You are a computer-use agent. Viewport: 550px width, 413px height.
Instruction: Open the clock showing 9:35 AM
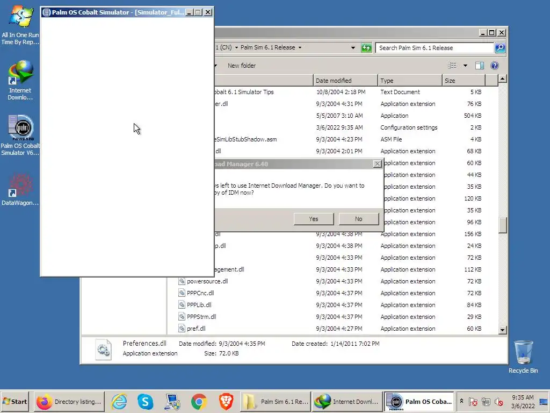point(523,401)
